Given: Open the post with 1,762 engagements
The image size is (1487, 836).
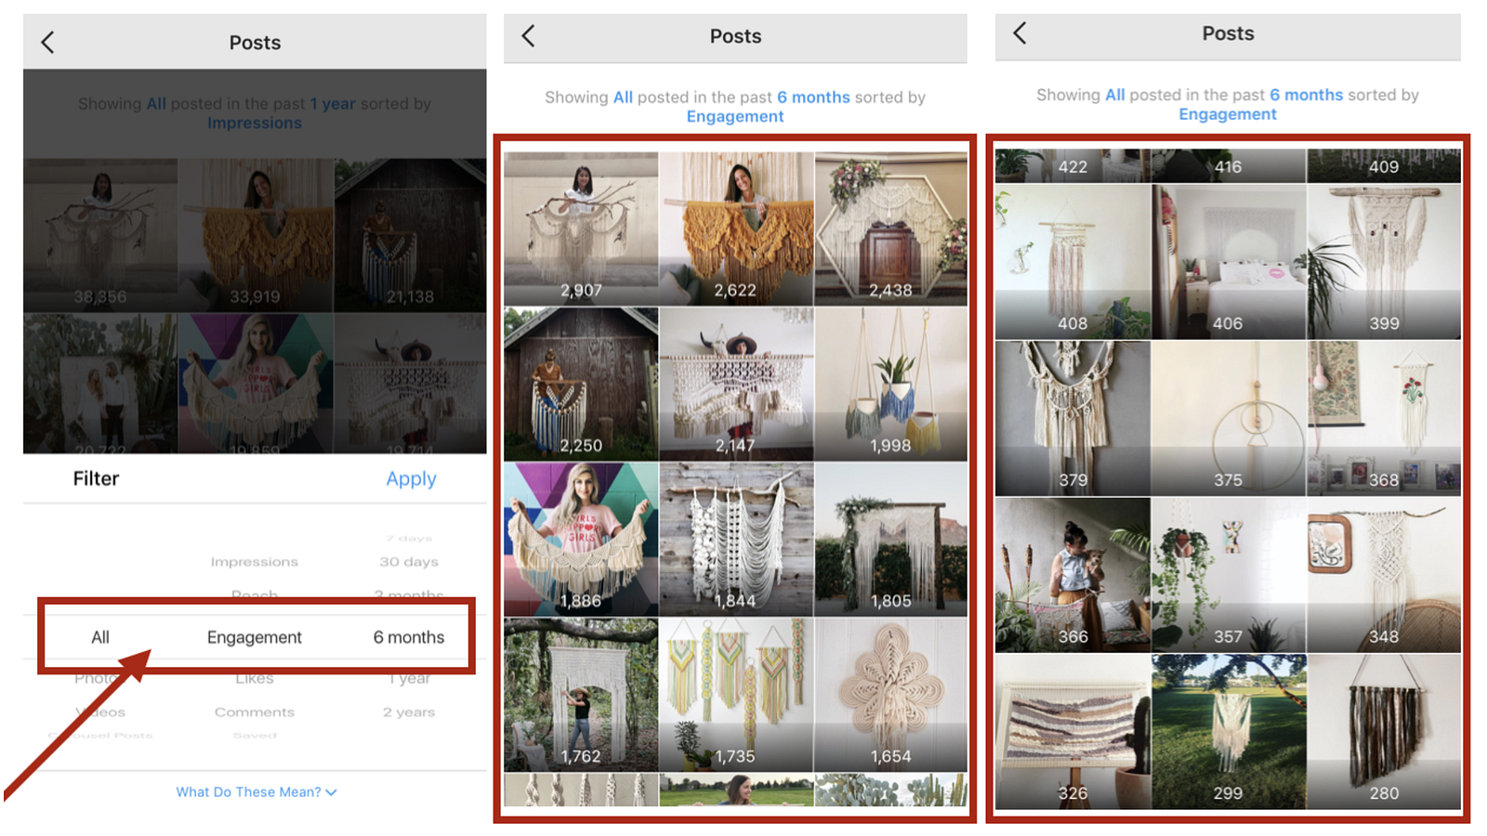Looking at the screenshot, I should (581, 695).
